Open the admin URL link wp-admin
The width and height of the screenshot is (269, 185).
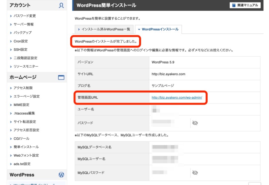pyautogui.click(x=177, y=97)
